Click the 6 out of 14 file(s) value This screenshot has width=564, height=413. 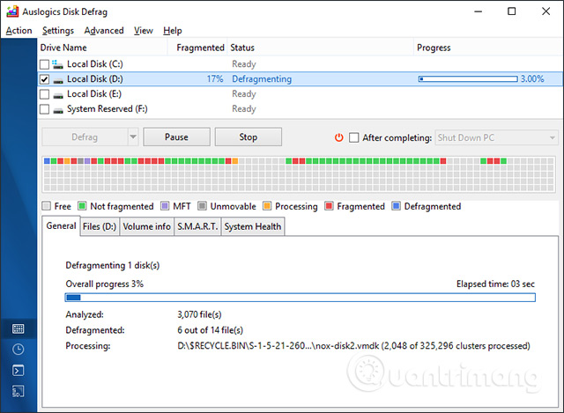click(x=210, y=330)
